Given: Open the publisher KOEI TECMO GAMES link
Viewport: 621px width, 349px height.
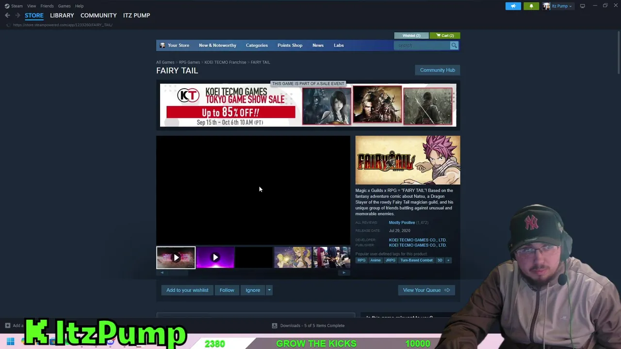Looking at the screenshot, I should [417, 245].
